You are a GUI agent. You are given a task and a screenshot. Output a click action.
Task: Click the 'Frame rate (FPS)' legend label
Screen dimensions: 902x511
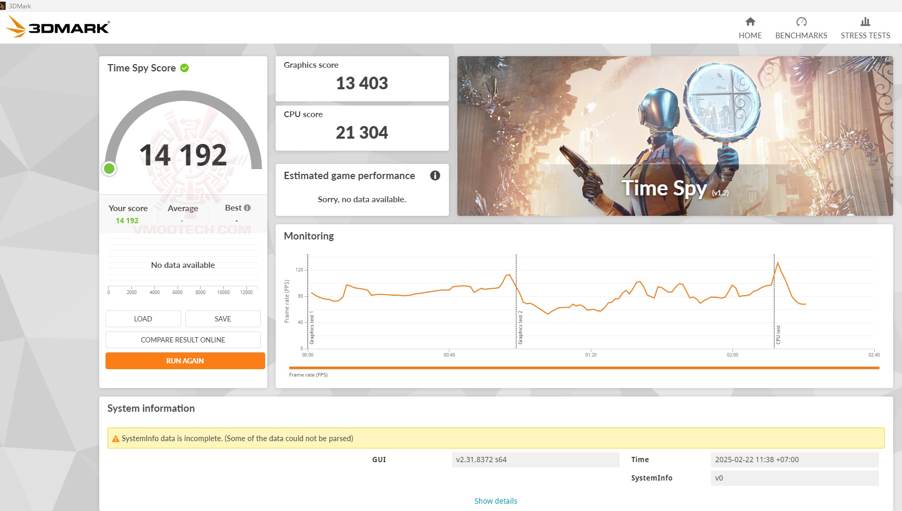(x=308, y=375)
